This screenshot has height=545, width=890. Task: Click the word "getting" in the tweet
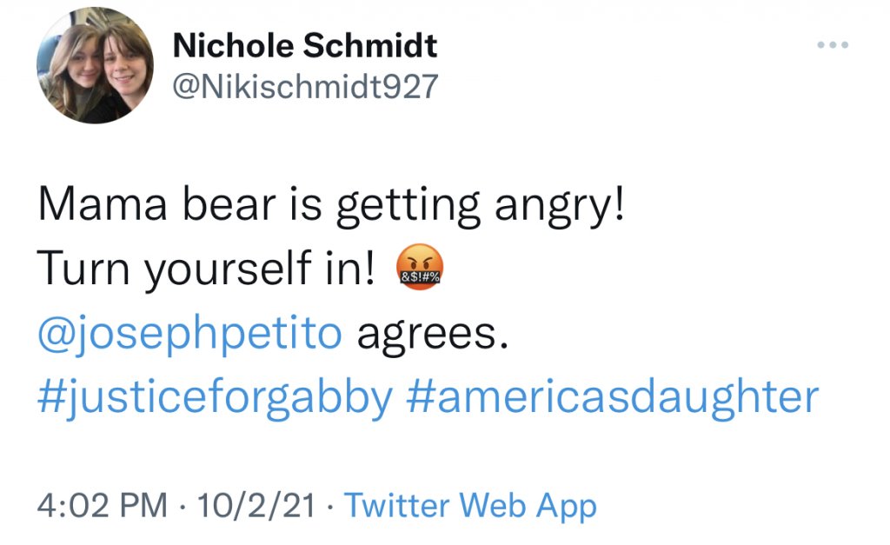tap(408, 207)
